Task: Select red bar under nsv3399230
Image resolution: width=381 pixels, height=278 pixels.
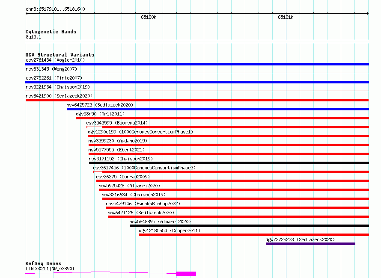Action: 229,145
